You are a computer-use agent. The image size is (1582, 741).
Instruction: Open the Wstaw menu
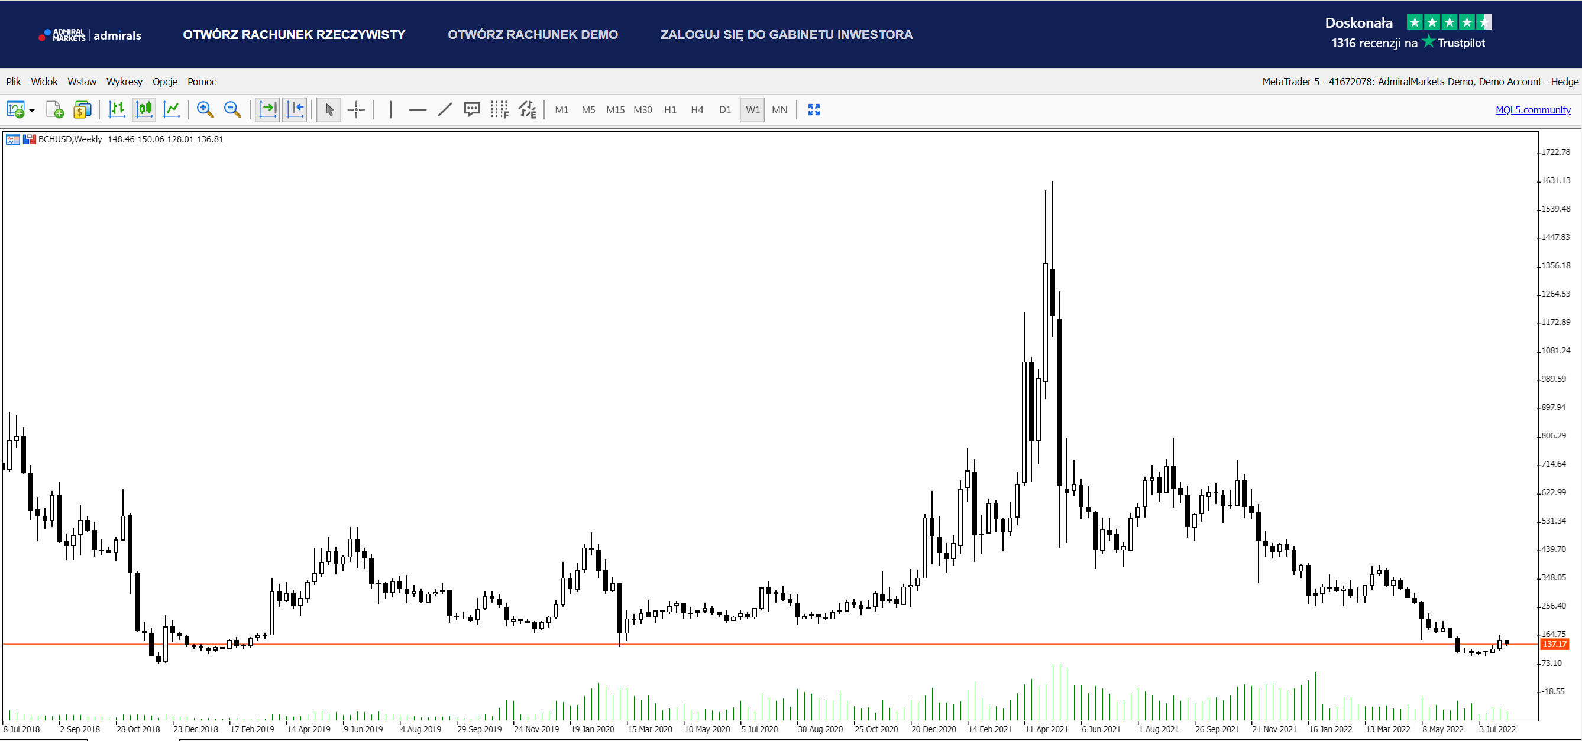[x=82, y=82]
